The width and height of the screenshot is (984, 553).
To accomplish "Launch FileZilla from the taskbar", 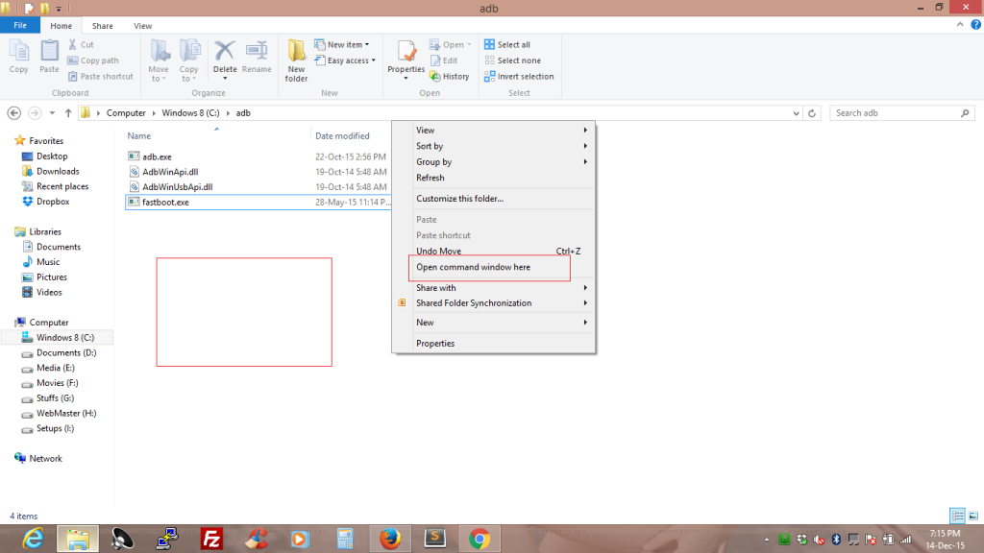I will 212,539.
